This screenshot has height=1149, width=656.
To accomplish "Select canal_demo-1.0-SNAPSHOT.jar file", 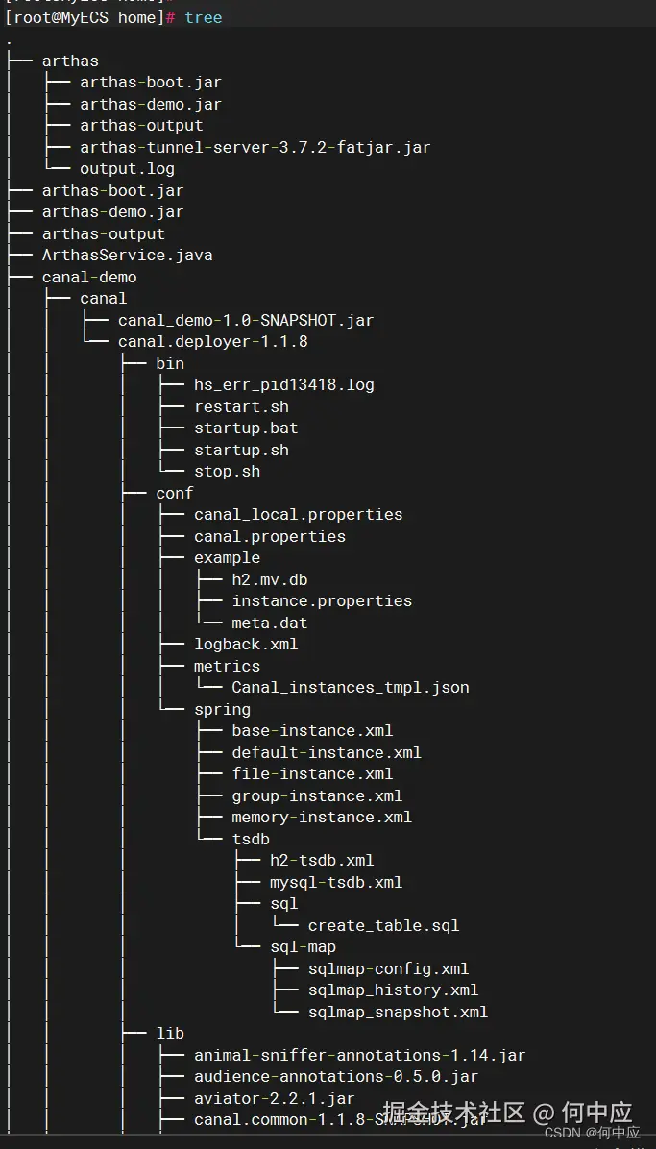I will pyautogui.click(x=245, y=320).
